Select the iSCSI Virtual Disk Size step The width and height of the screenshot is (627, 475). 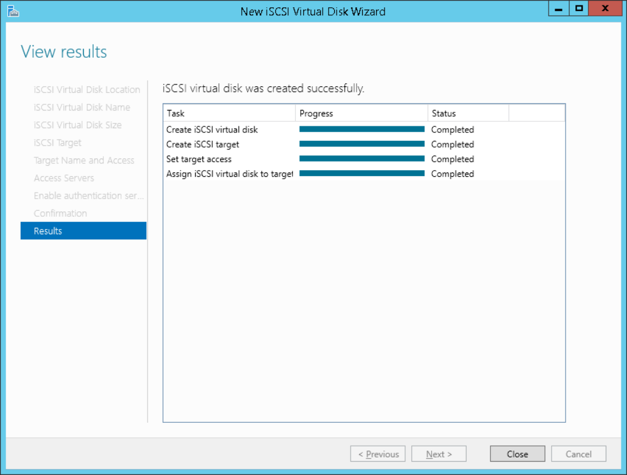[x=78, y=125]
